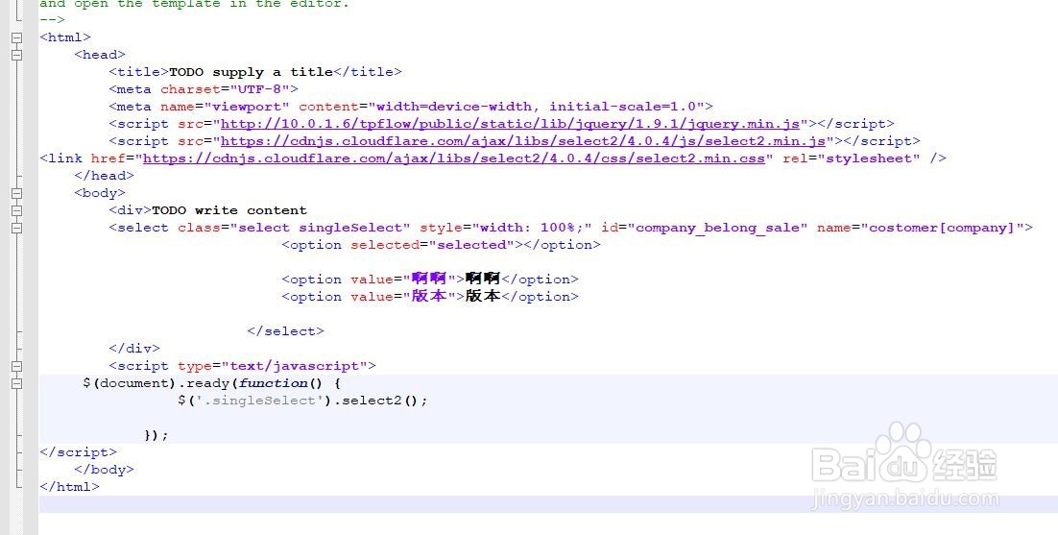Image resolution: width=1058 pixels, height=535 pixels.
Task: Click the closing </script> tag
Action: coord(79,452)
